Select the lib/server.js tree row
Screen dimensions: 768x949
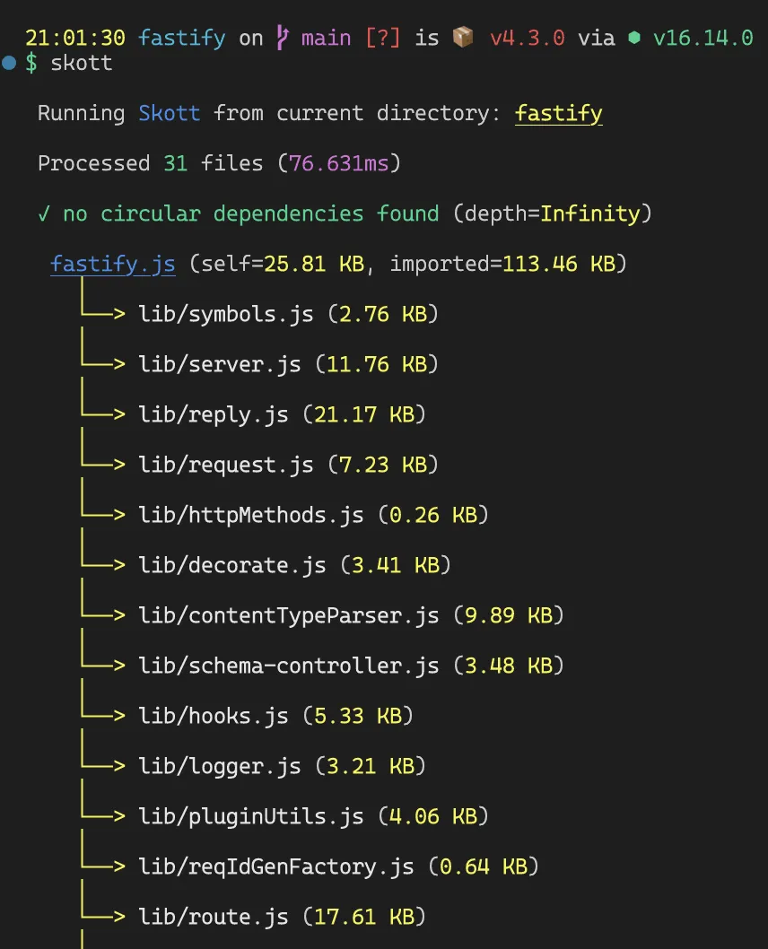[259, 364]
